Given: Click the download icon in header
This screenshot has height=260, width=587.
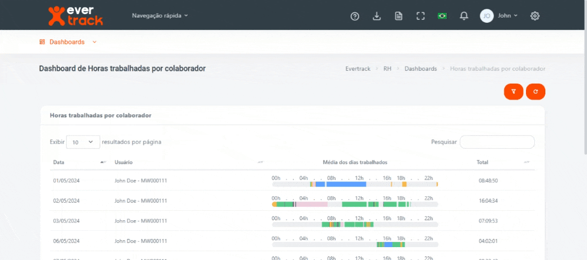Looking at the screenshot, I should (377, 16).
